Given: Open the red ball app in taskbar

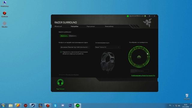Looking at the screenshot, I should (48, 106).
